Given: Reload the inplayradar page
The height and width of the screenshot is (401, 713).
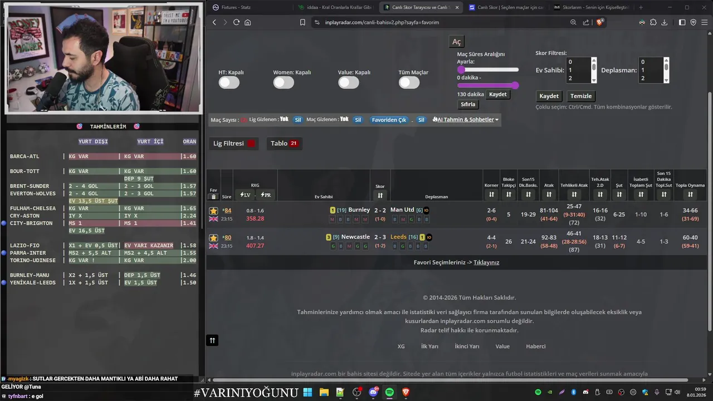Looking at the screenshot, I should click(x=236, y=22).
